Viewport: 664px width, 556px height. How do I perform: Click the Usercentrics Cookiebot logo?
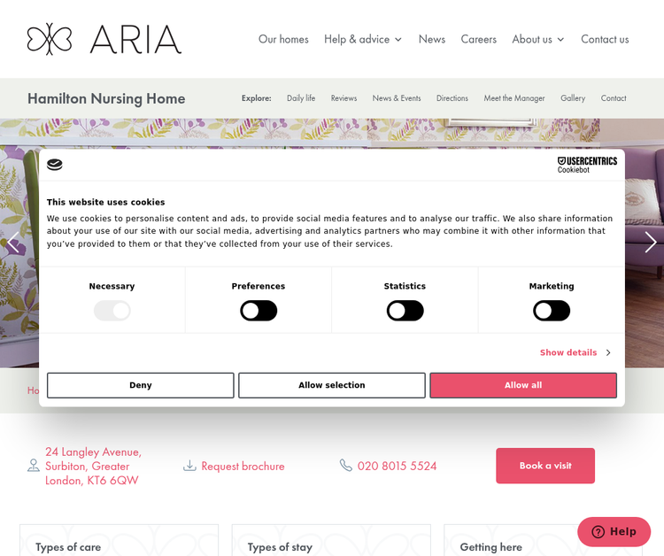click(586, 165)
